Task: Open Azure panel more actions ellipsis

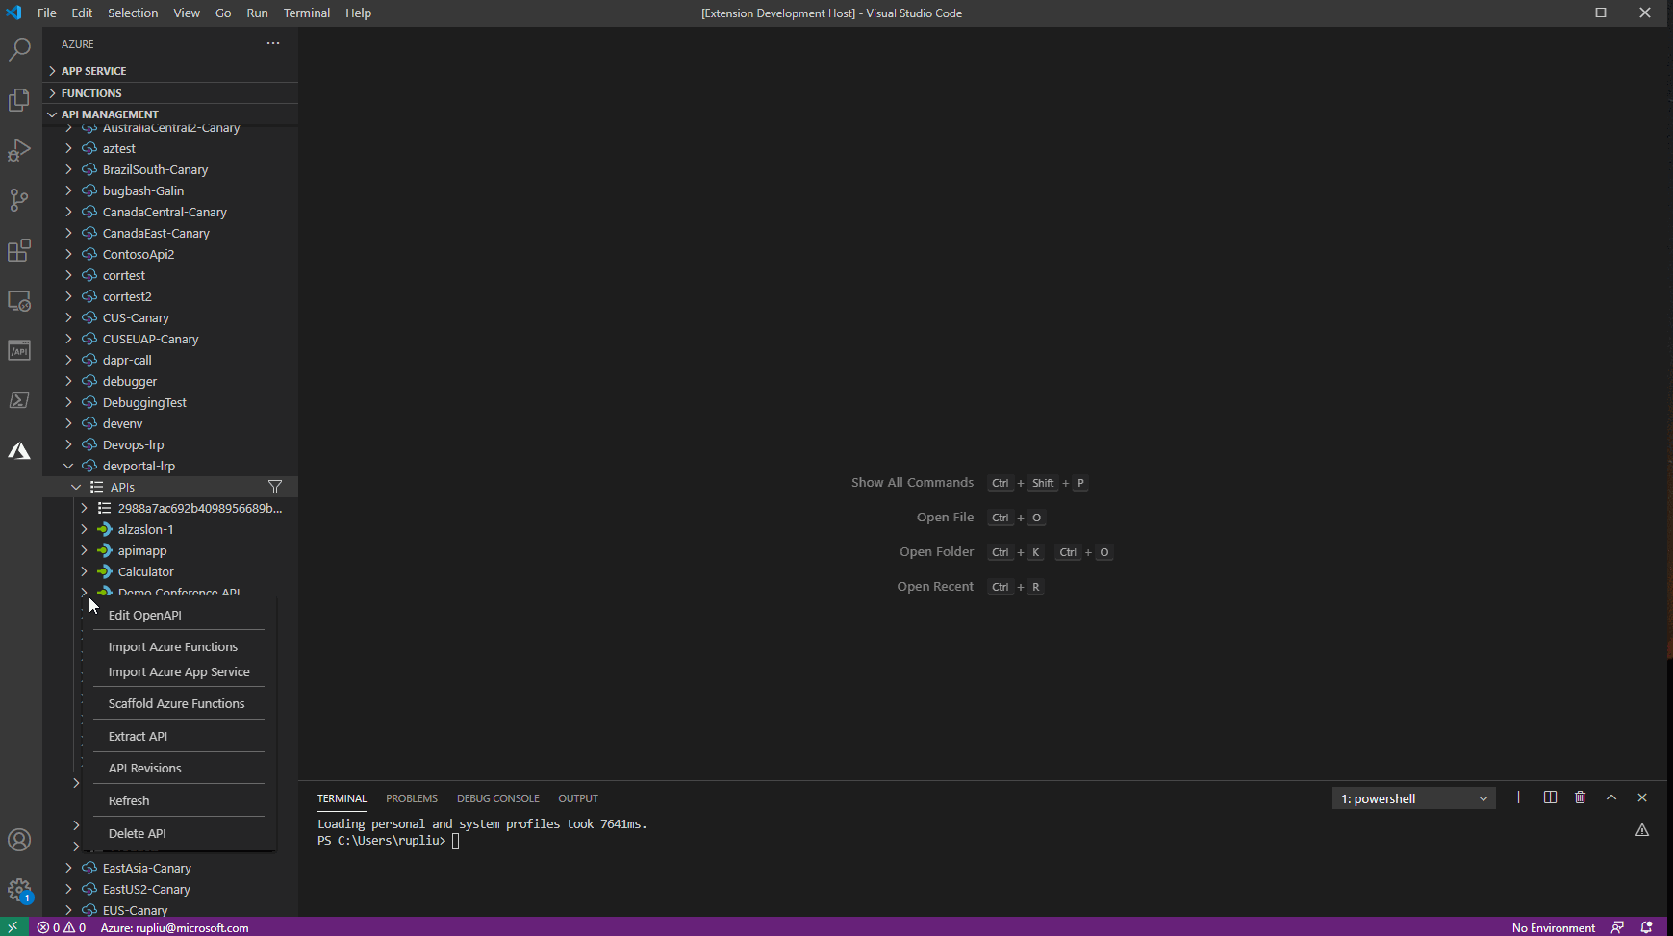Action: coord(273,43)
